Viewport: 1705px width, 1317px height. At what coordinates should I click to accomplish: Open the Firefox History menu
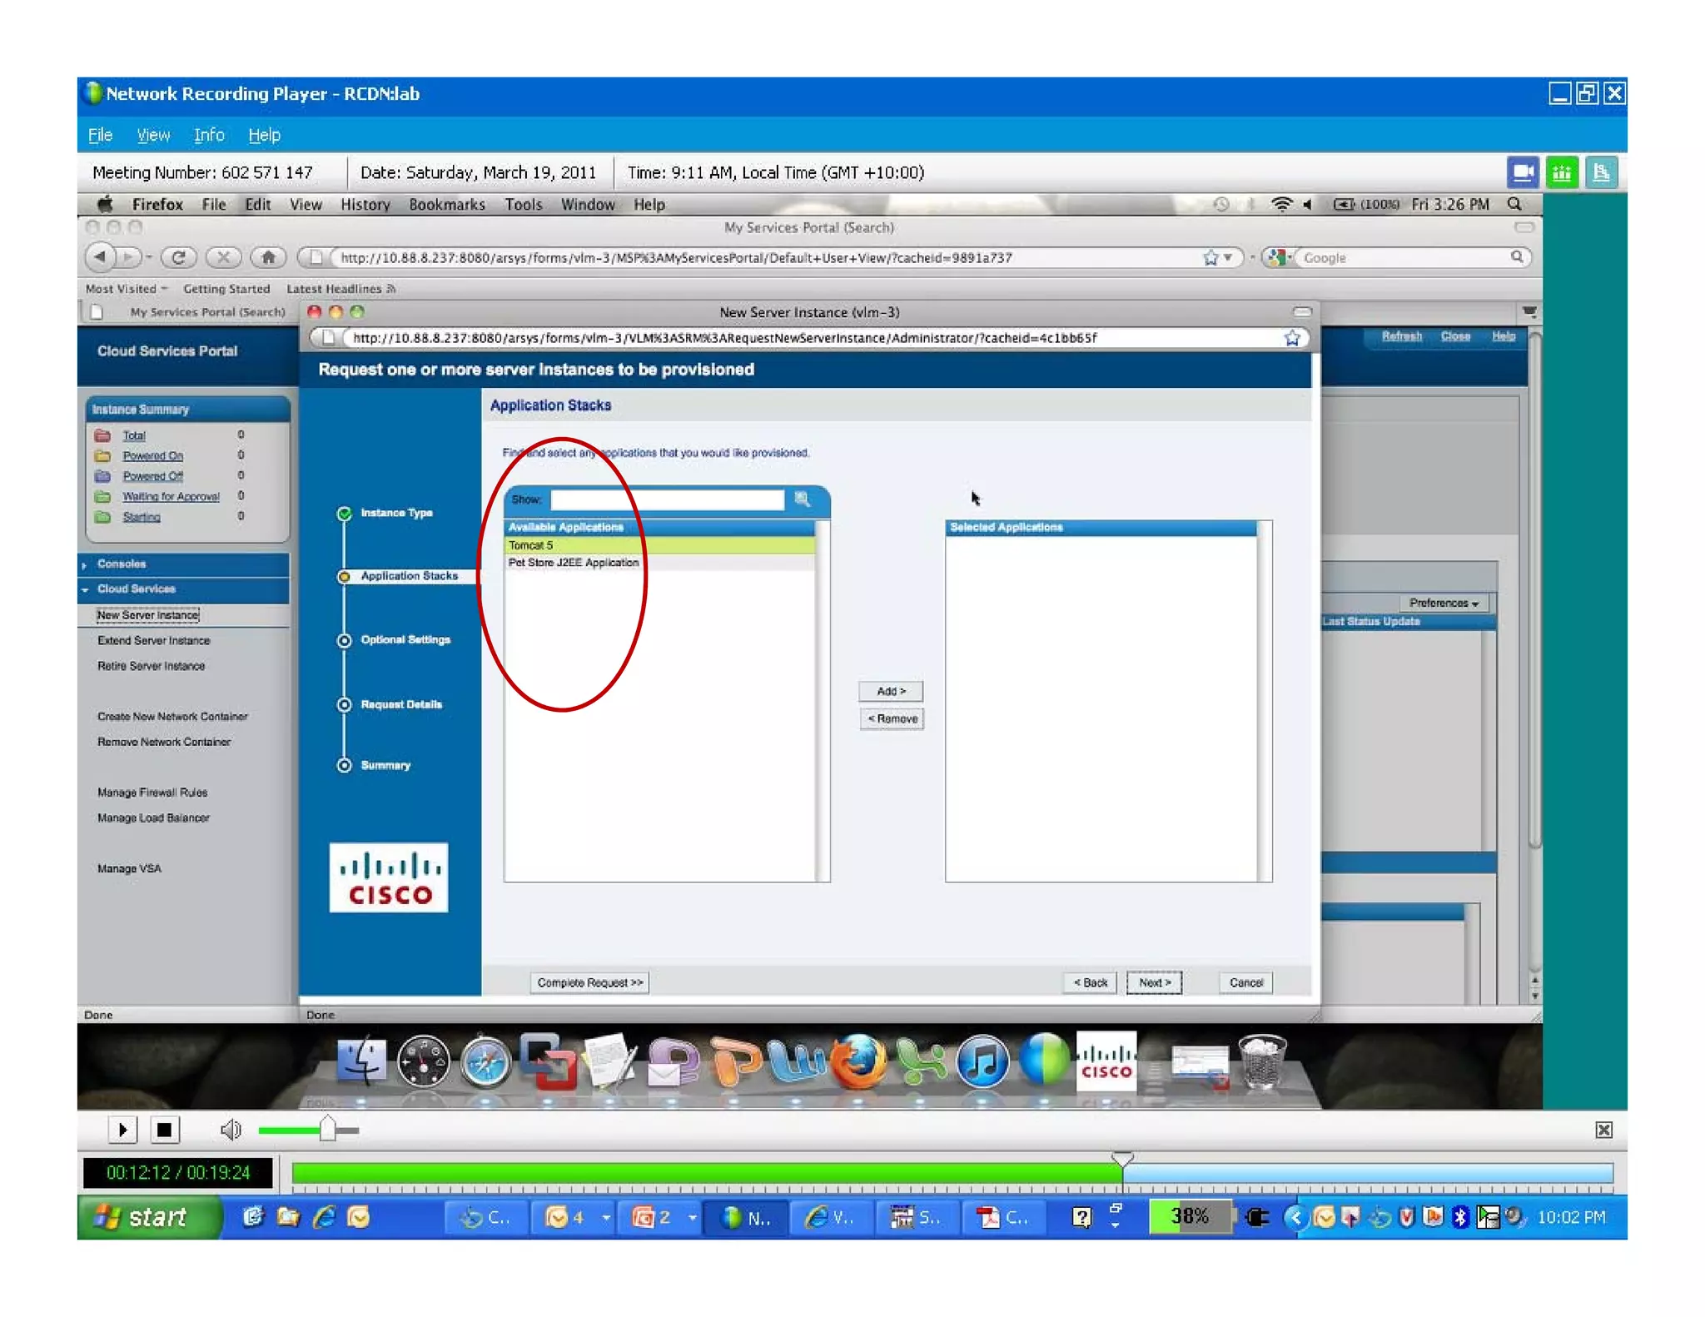click(x=365, y=205)
